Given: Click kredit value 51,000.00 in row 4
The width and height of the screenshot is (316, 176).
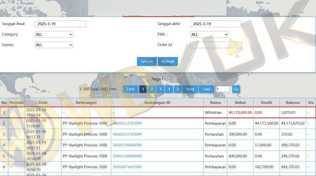Looking at the screenshot, I should coord(263,145).
